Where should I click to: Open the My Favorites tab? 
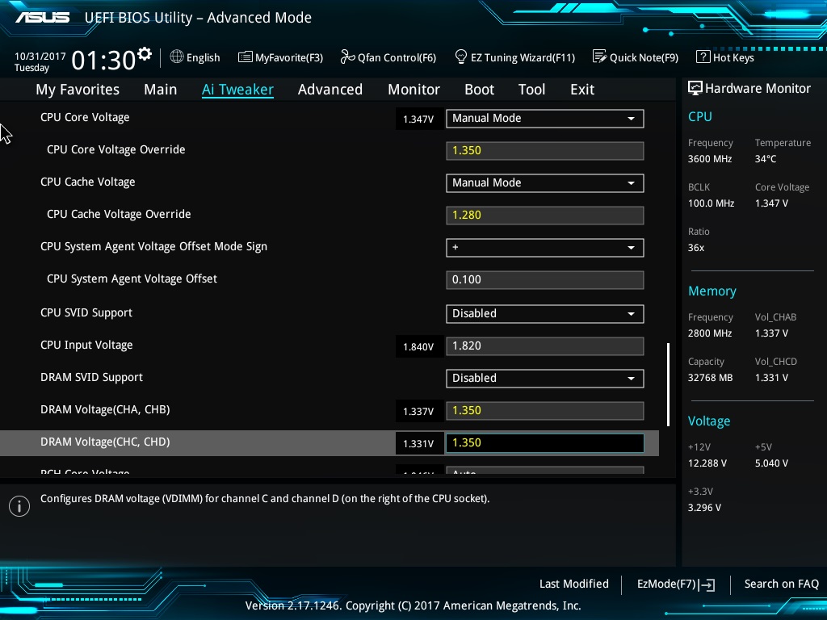pyautogui.click(x=78, y=90)
